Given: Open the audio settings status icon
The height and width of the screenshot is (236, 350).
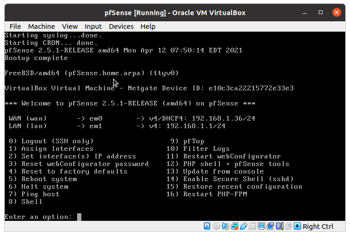Looking at the screenshot, I should 225,226.
